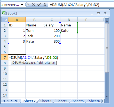The image size is (114, 107).
Task: Click the Select All corner button
Action: point(5,20)
